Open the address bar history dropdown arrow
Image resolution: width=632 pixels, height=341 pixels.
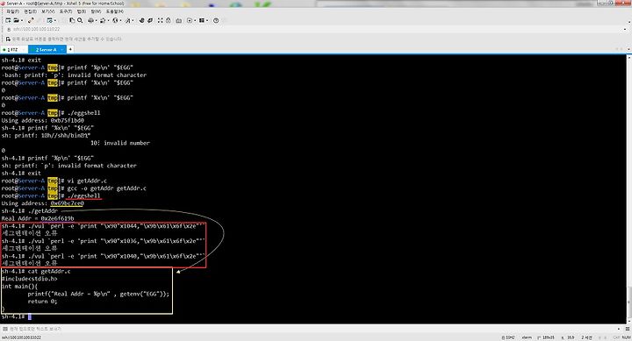click(625, 29)
